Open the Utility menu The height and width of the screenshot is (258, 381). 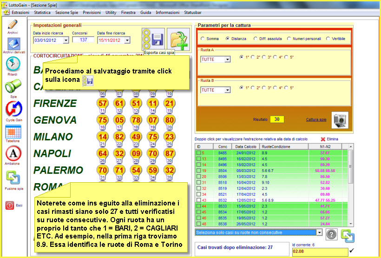111,13
